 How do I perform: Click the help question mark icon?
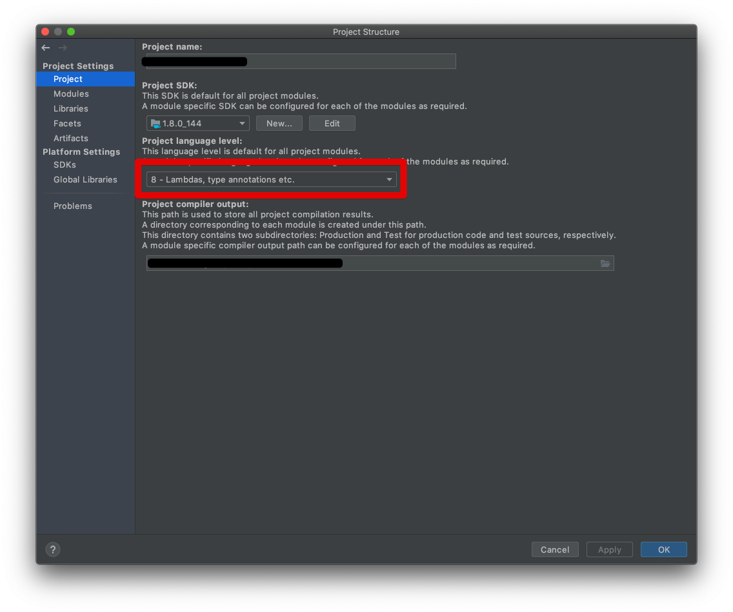(x=52, y=549)
